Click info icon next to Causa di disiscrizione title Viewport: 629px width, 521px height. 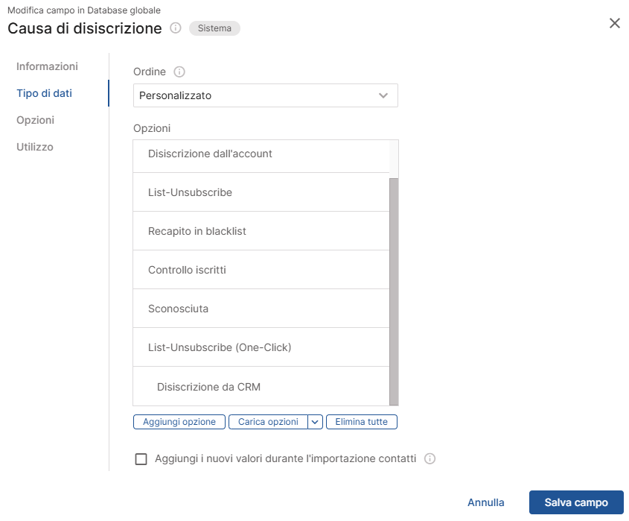pos(176,28)
